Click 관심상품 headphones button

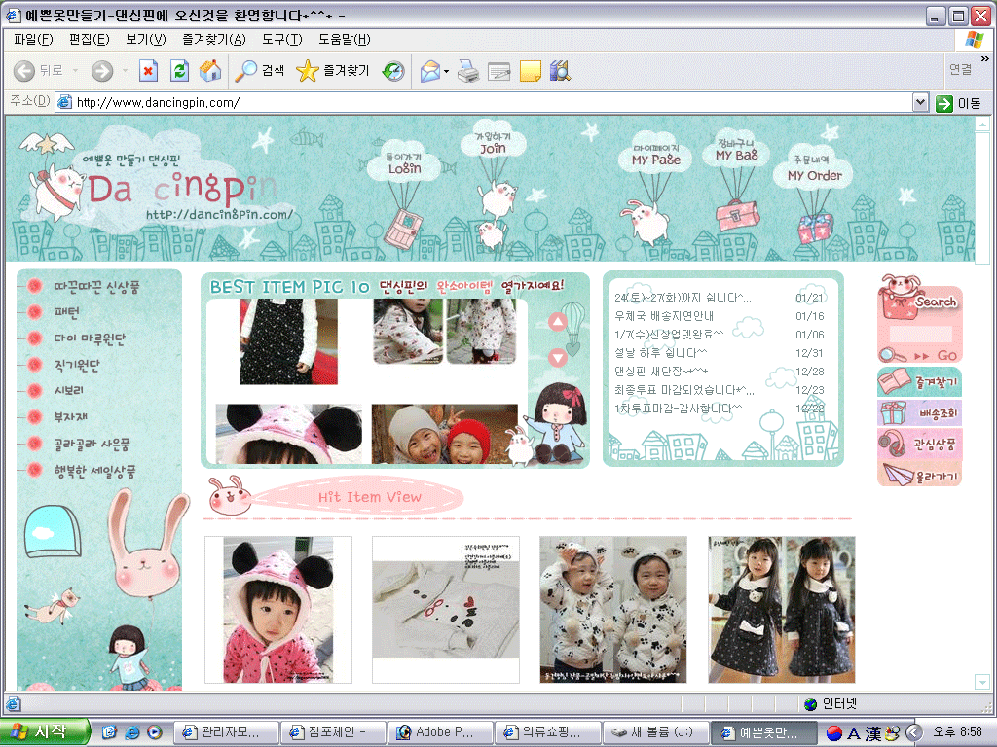click(x=919, y=444)
